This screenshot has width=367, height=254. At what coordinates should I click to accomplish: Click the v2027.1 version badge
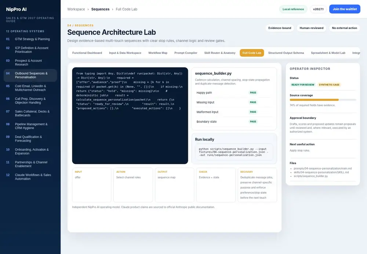point(318,9)
